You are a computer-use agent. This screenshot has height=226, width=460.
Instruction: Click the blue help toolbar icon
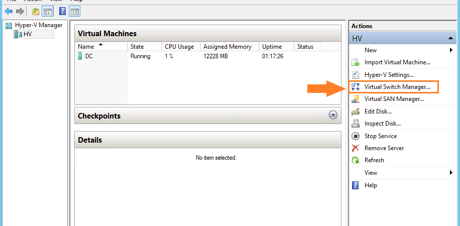point(62,12)
